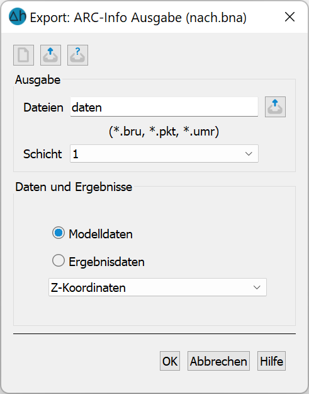Close the Export ARC-Info dialog window
Viewport: 309px width, 394px height.
[x=289, y=17]
